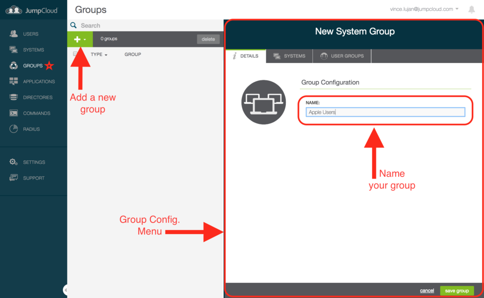Select the Directories database icon
The height and width of the screenshot is (298, 484).
pos(14,98)
